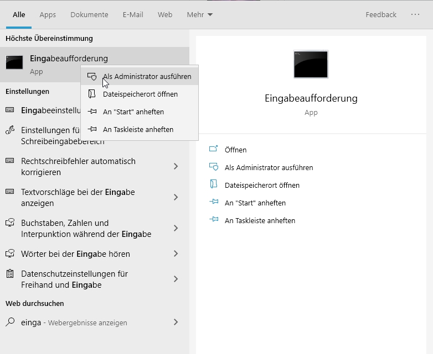Switch to the Apps tab
The height and width of the screenshot is (354, 433).
point(48,14)
